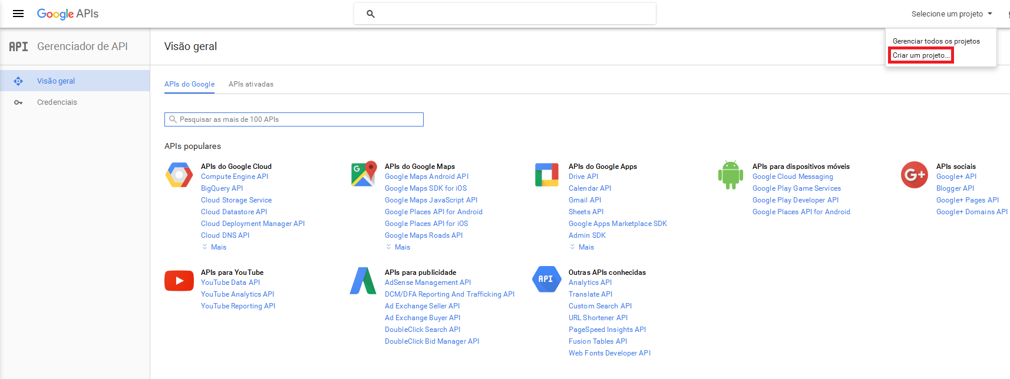The width and height of the screenshot is (1010, 379).
Task: Open Google Play Game Services link
Action: pyautogui.click(x=797, y=188)
